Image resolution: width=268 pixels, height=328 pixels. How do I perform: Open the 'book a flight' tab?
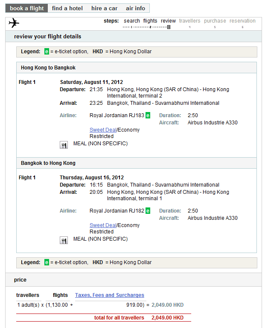point(26,8)
